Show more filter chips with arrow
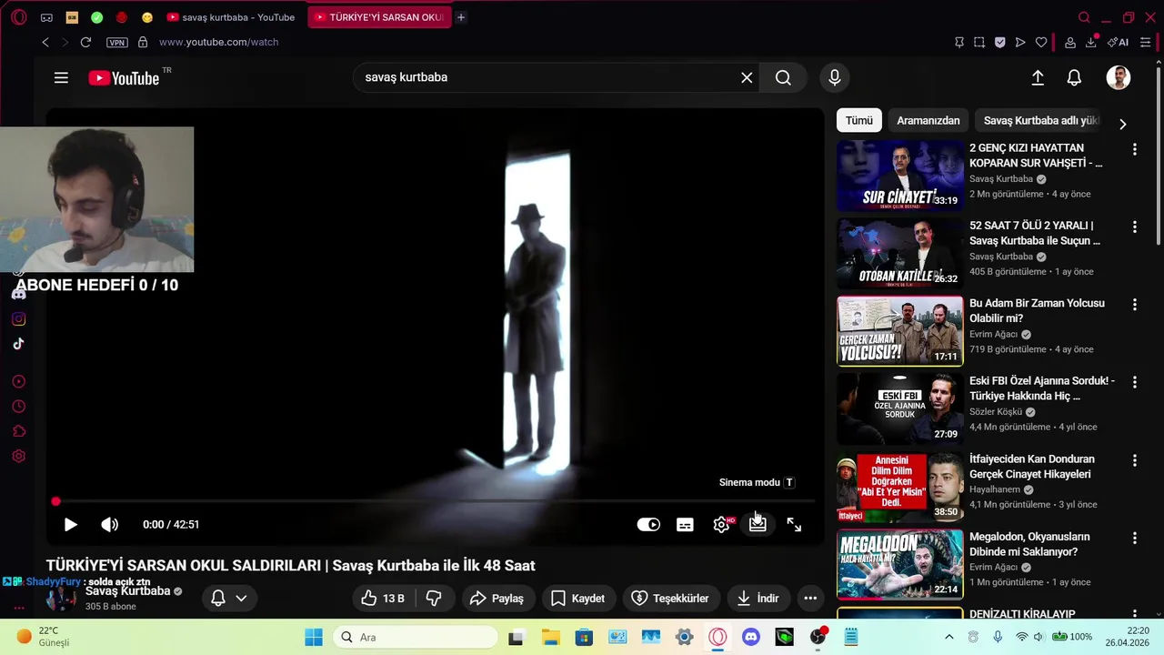The width and height of the screenshot is (1164, 655). coord(1122,124)
